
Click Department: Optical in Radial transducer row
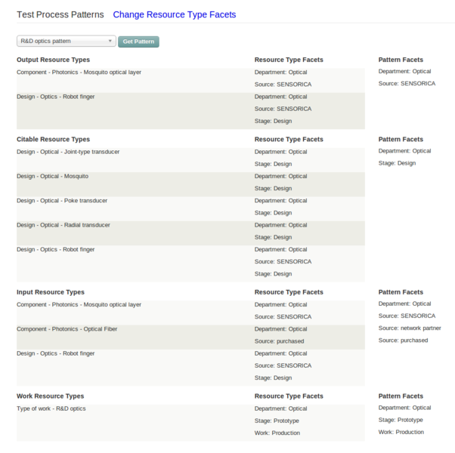[x=280, y=225]
